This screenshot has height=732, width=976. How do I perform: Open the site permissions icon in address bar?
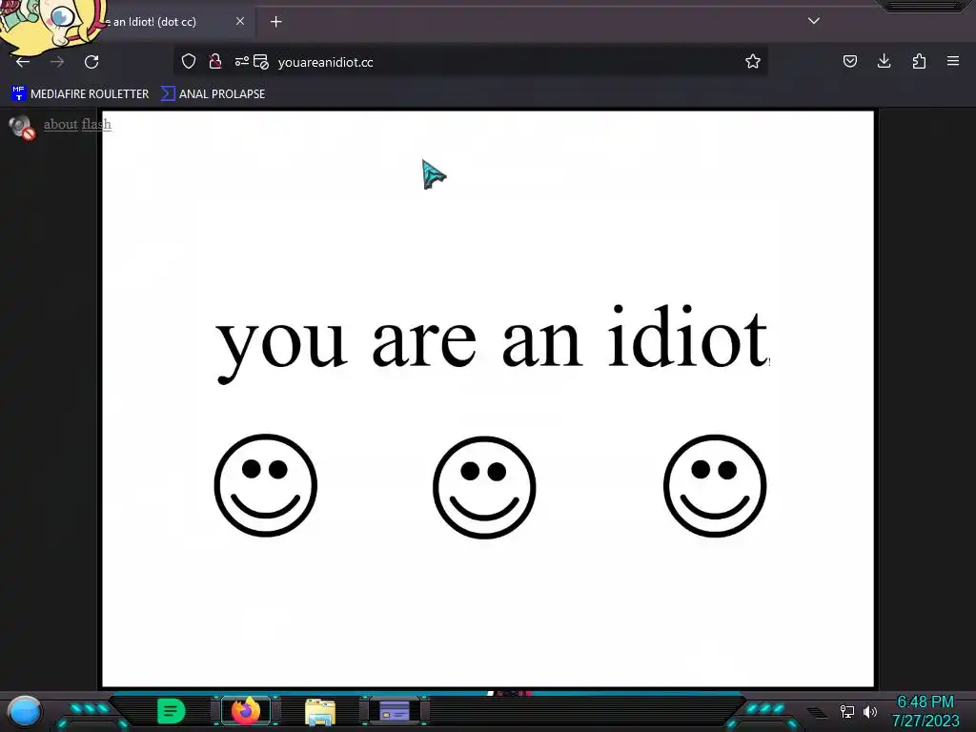(x=241, y=61)
